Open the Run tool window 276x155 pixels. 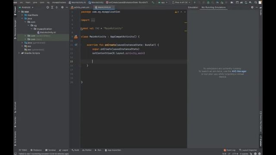(98, 150)
